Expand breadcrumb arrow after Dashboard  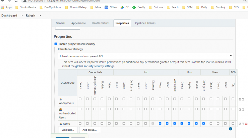(22, 15)
